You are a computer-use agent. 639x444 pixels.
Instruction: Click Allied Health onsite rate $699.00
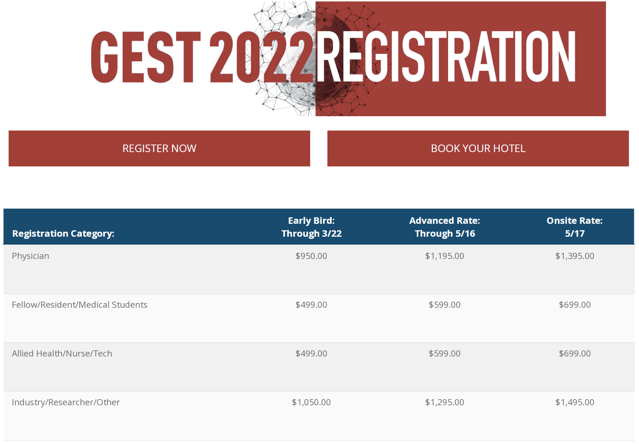(574, 354)
